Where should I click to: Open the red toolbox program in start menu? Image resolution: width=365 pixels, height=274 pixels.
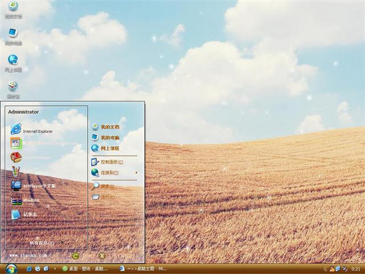[16, 157]
